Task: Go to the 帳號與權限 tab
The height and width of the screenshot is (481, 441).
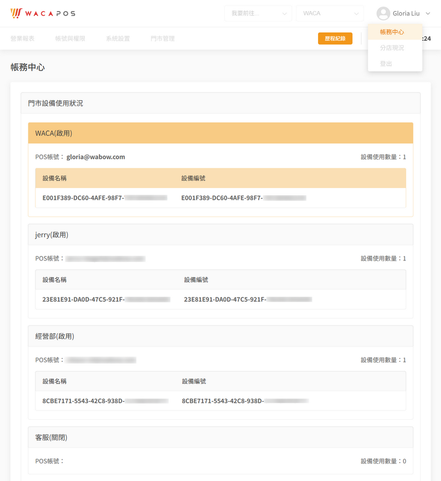Action: click(70, 39)
